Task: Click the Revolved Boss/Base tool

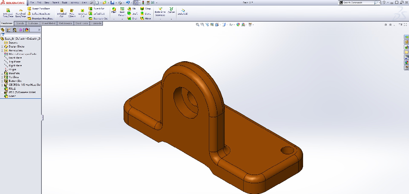Action: tap(20, 12)
